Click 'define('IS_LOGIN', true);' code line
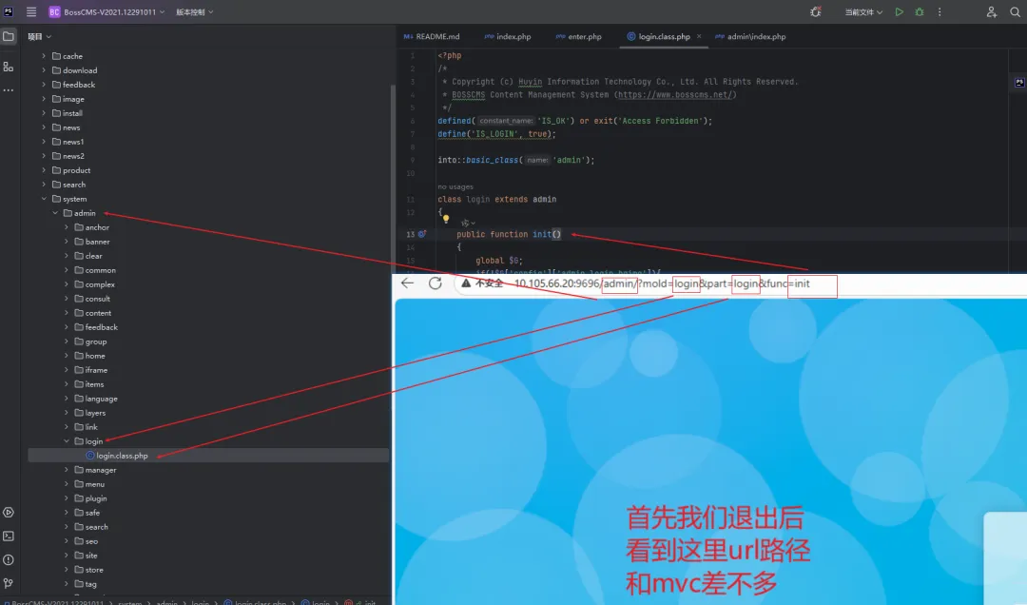This screenshot has height=605, width=1027. [x=496, y=134]
